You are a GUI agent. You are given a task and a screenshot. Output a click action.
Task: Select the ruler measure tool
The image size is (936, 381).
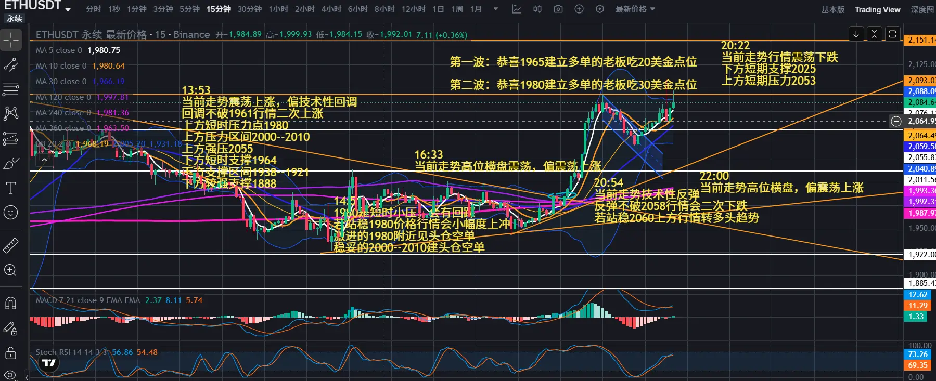(x=11, y=245)
